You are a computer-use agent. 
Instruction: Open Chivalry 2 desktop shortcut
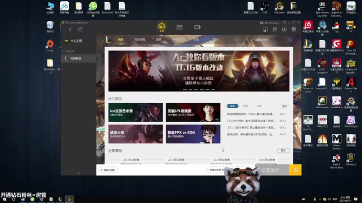[x=351, y=160]
